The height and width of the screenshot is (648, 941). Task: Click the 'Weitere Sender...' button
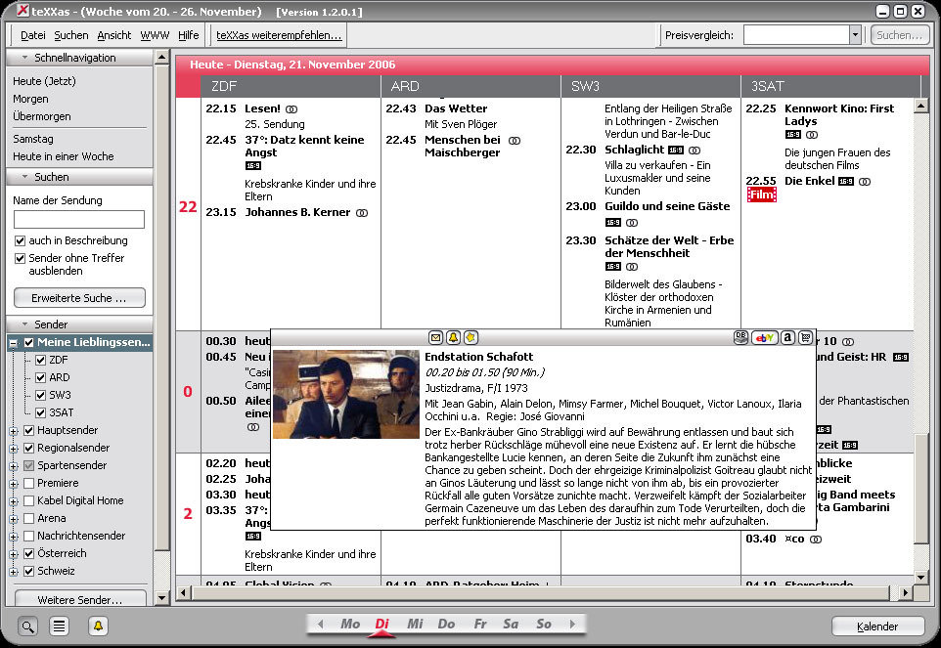coord(80,599)
